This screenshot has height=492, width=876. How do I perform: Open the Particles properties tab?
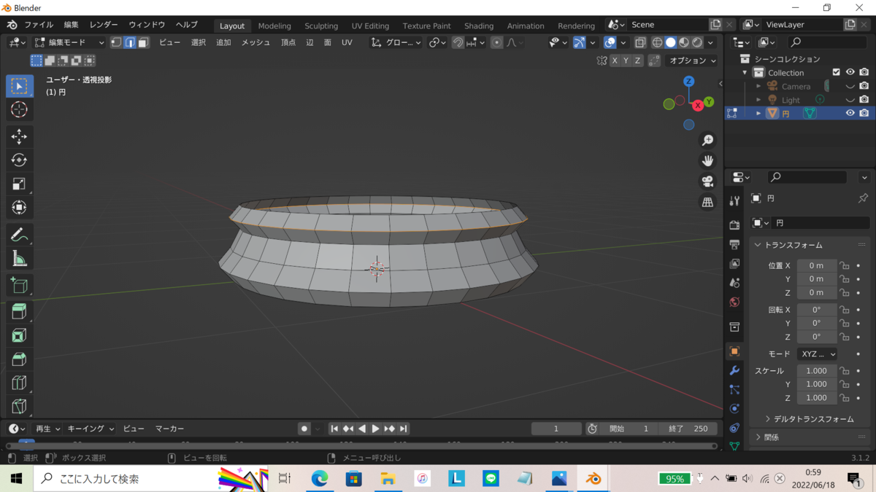point(734,390)
